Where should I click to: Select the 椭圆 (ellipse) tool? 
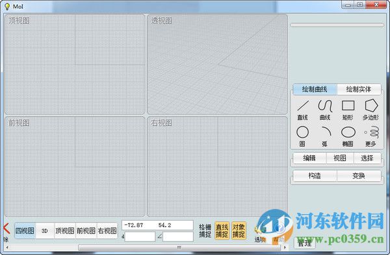348,136
